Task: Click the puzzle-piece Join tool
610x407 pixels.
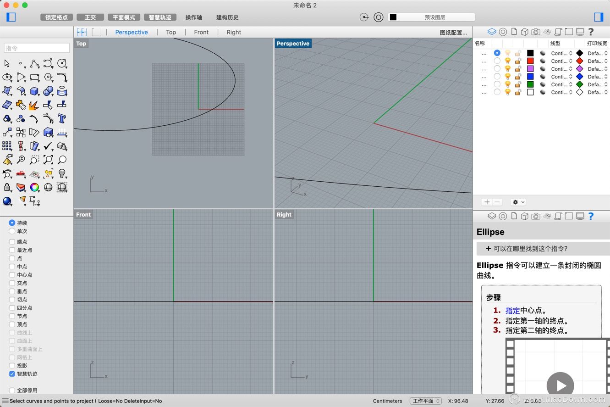Action: [x=21, y=105]
